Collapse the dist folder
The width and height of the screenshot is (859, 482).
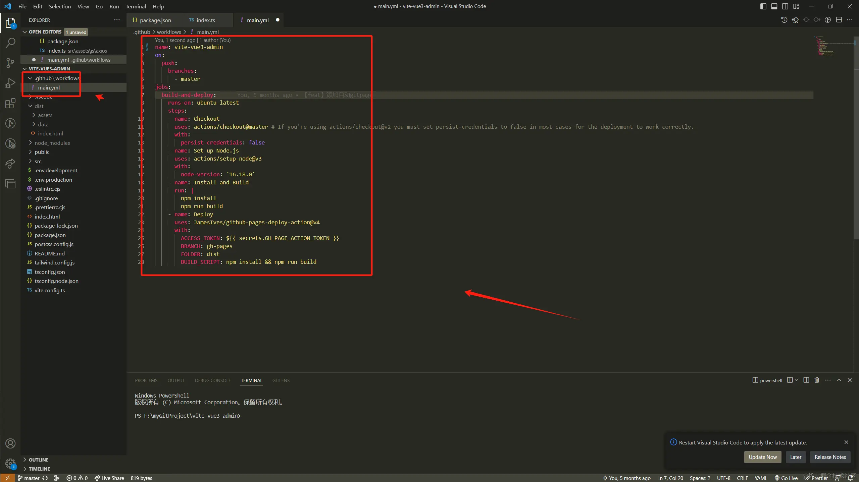click(x=39, y=106)
